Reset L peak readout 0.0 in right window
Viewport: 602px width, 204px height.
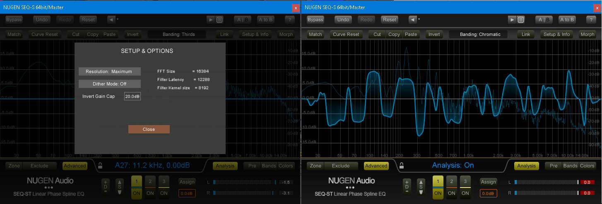588,182
